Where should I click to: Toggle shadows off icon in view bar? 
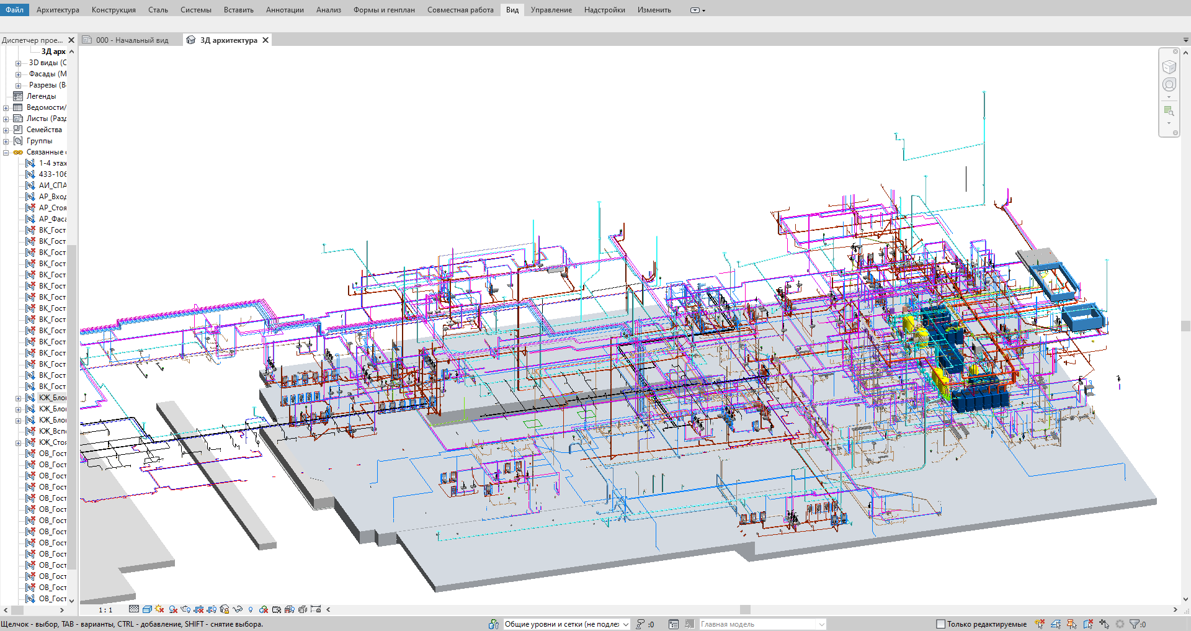coord(173,609)
